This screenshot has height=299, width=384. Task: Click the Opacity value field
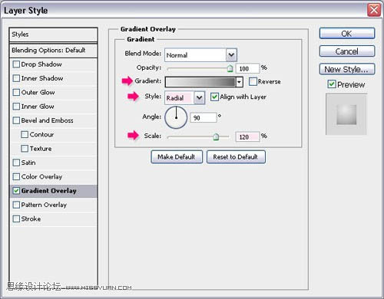[247, 68]
